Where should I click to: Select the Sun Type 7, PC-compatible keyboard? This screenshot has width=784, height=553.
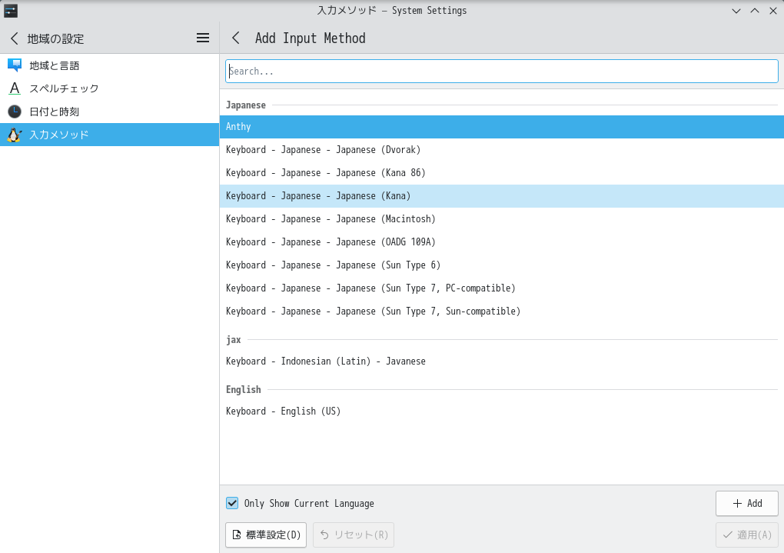tap(501, 288)
